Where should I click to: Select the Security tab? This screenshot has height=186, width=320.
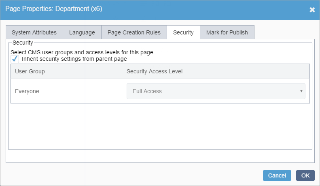pos(183,32)
